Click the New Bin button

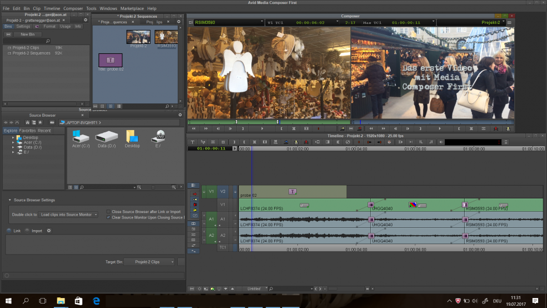tap(27, 34)
